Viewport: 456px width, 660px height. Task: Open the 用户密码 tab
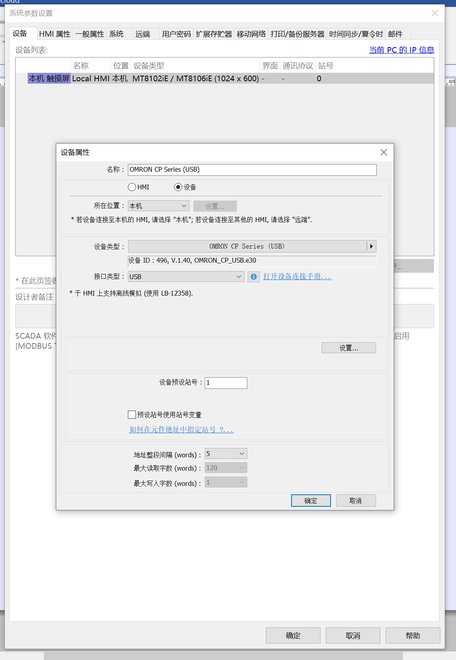(x=176, y=34)
